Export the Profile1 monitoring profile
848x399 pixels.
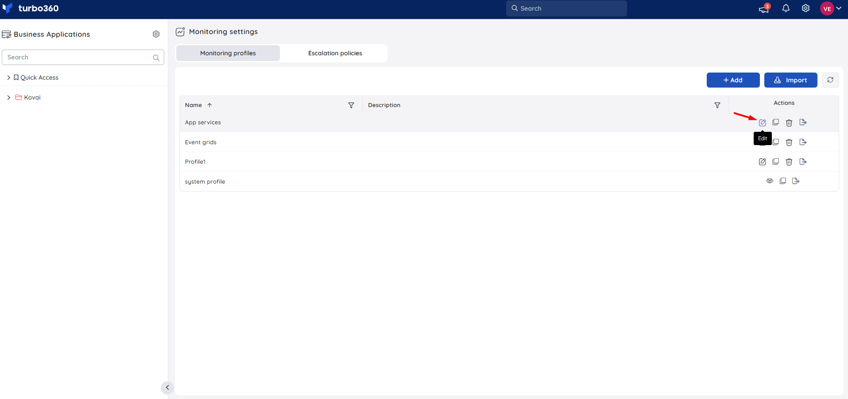click(x=803, y=161)
